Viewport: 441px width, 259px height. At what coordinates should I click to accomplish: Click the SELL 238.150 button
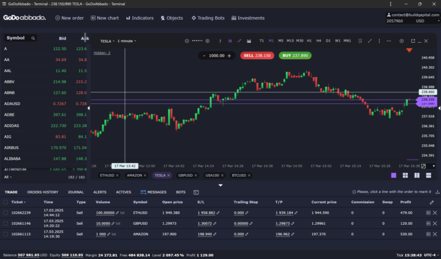(257, 56)
